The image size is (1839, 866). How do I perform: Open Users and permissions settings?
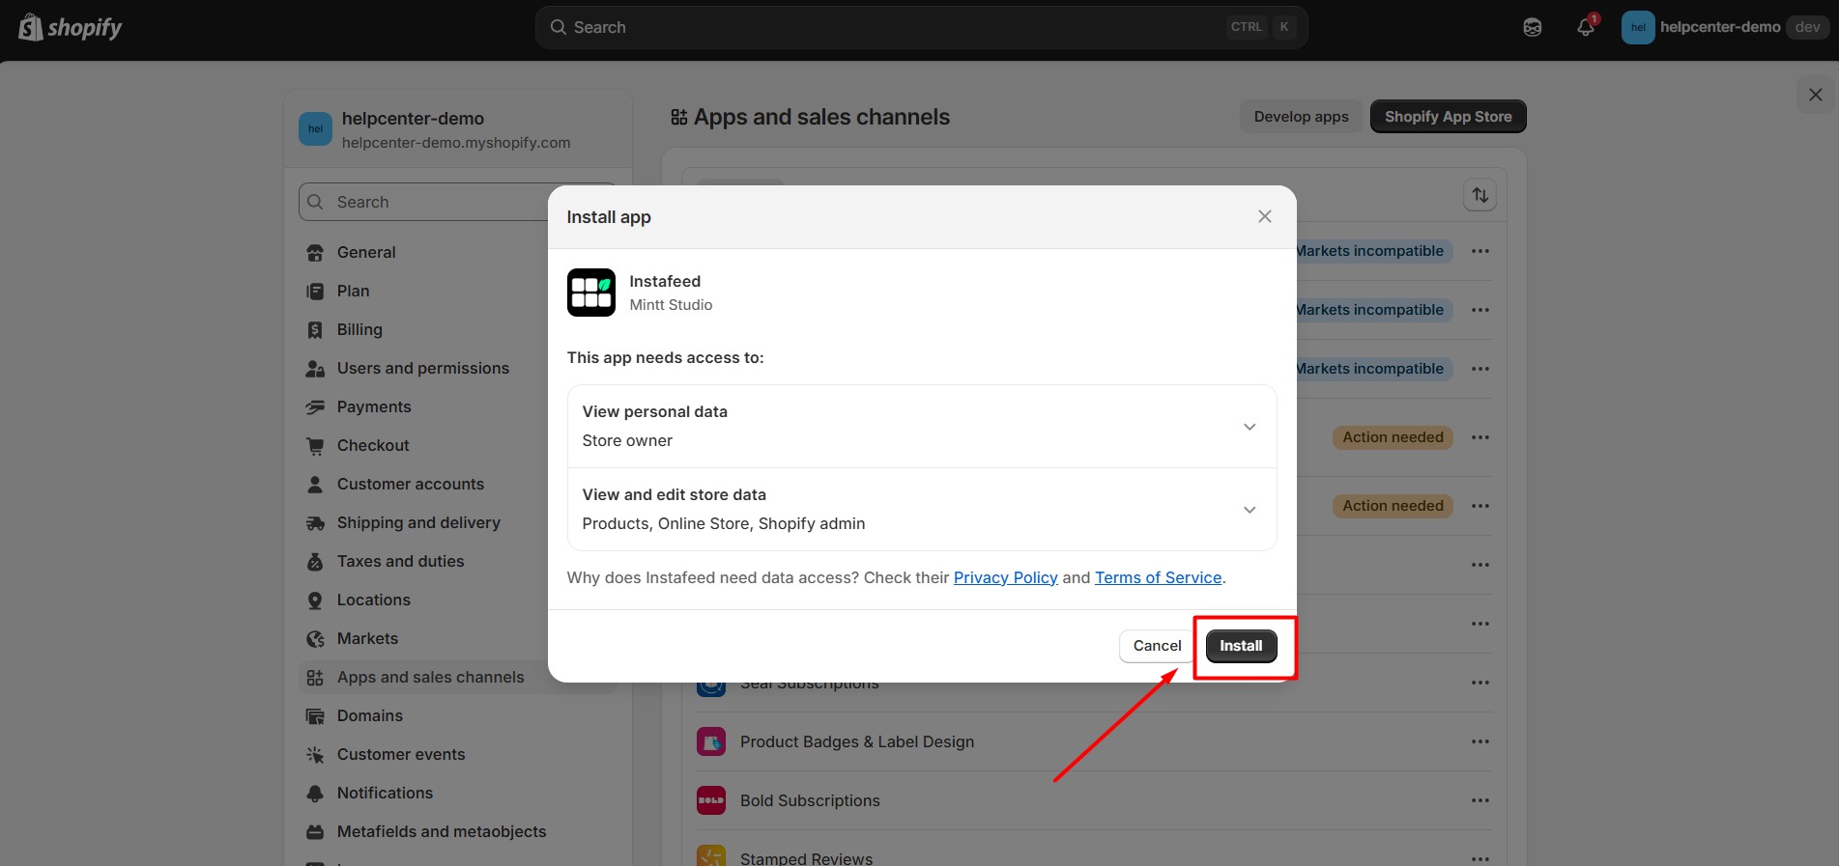point(423,369)
